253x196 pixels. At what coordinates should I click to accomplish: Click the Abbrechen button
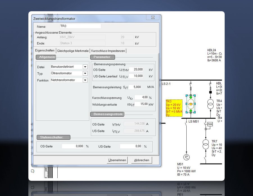tap(142, 160)
